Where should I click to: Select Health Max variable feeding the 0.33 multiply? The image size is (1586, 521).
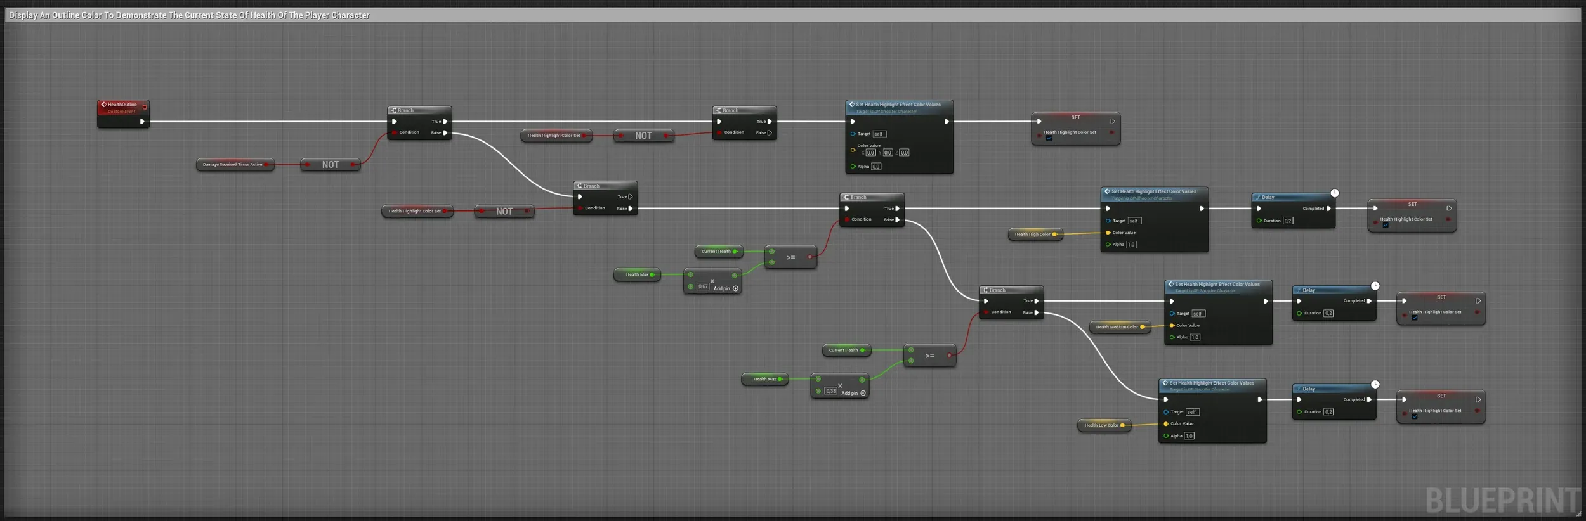tap(765, 379)
